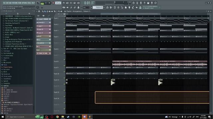Select the Delete tool in playlist
The image size is (213, 119).
[x=47, y=12]
